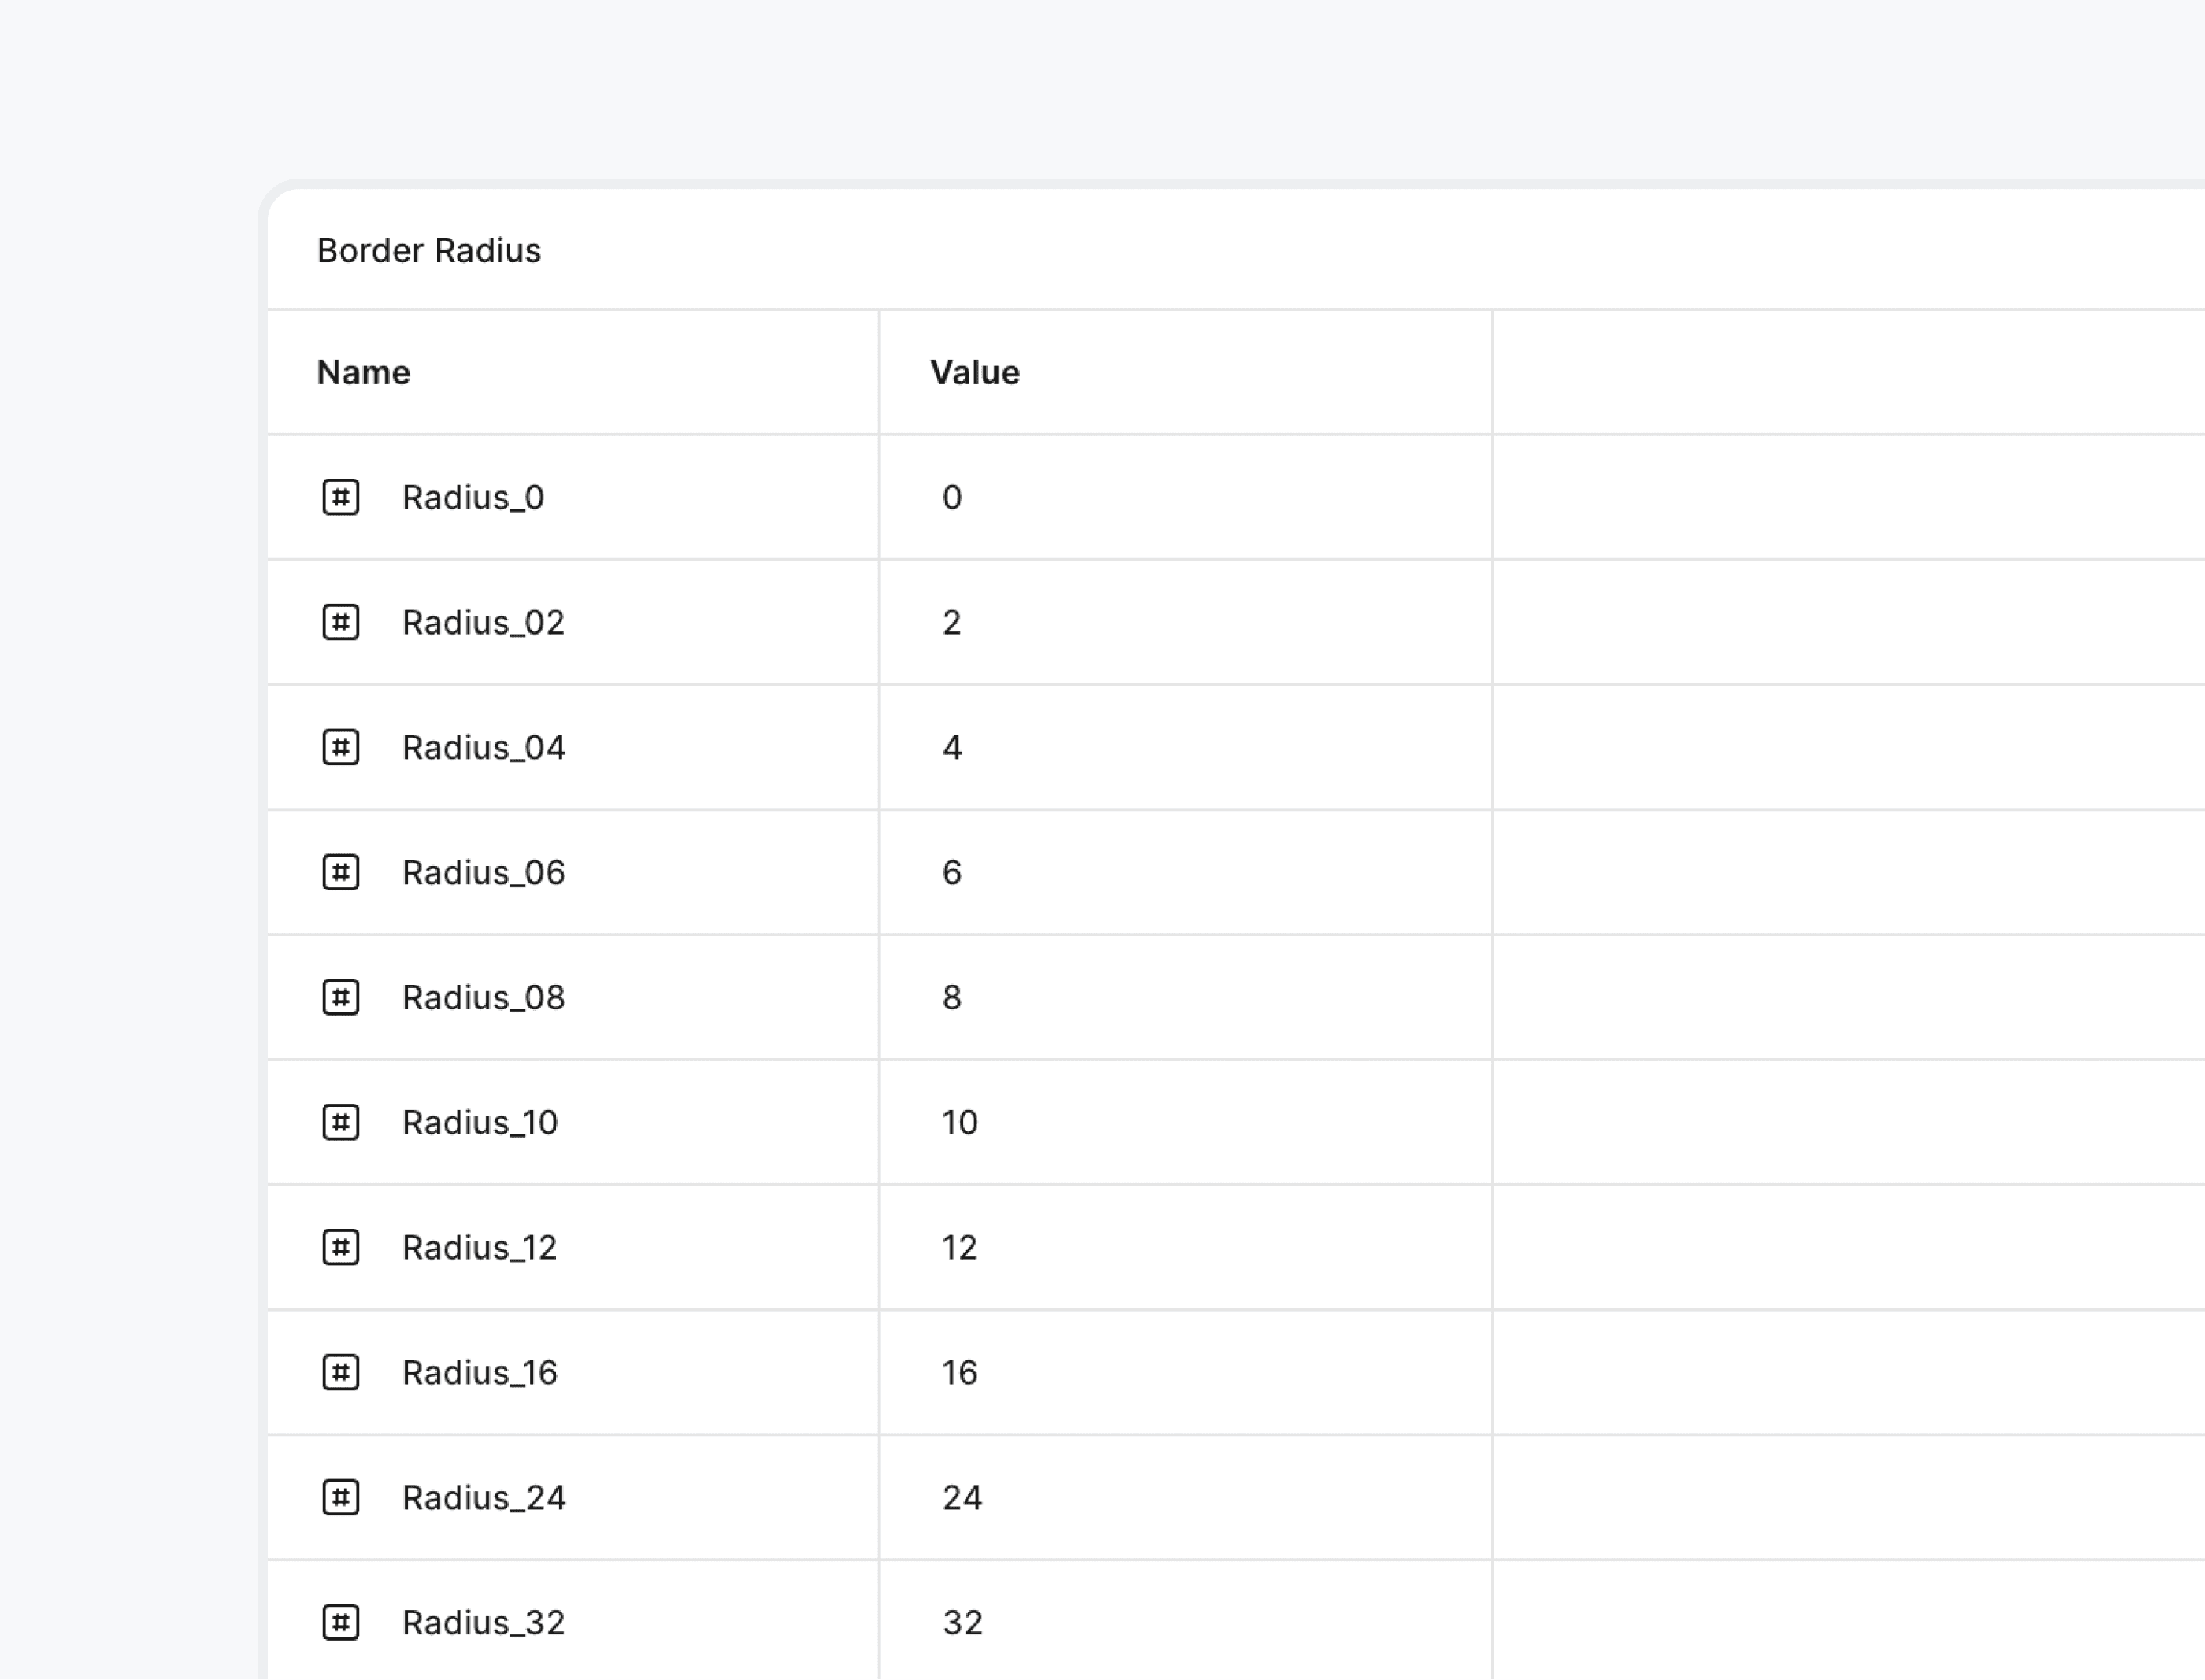Viewport: 2205px width, 1680px height.
Task: Click the Name column header
Action: click(x=363, y=372)
